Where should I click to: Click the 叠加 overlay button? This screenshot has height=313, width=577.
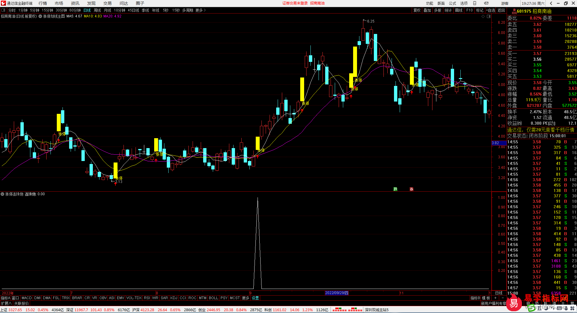[427, 10]
